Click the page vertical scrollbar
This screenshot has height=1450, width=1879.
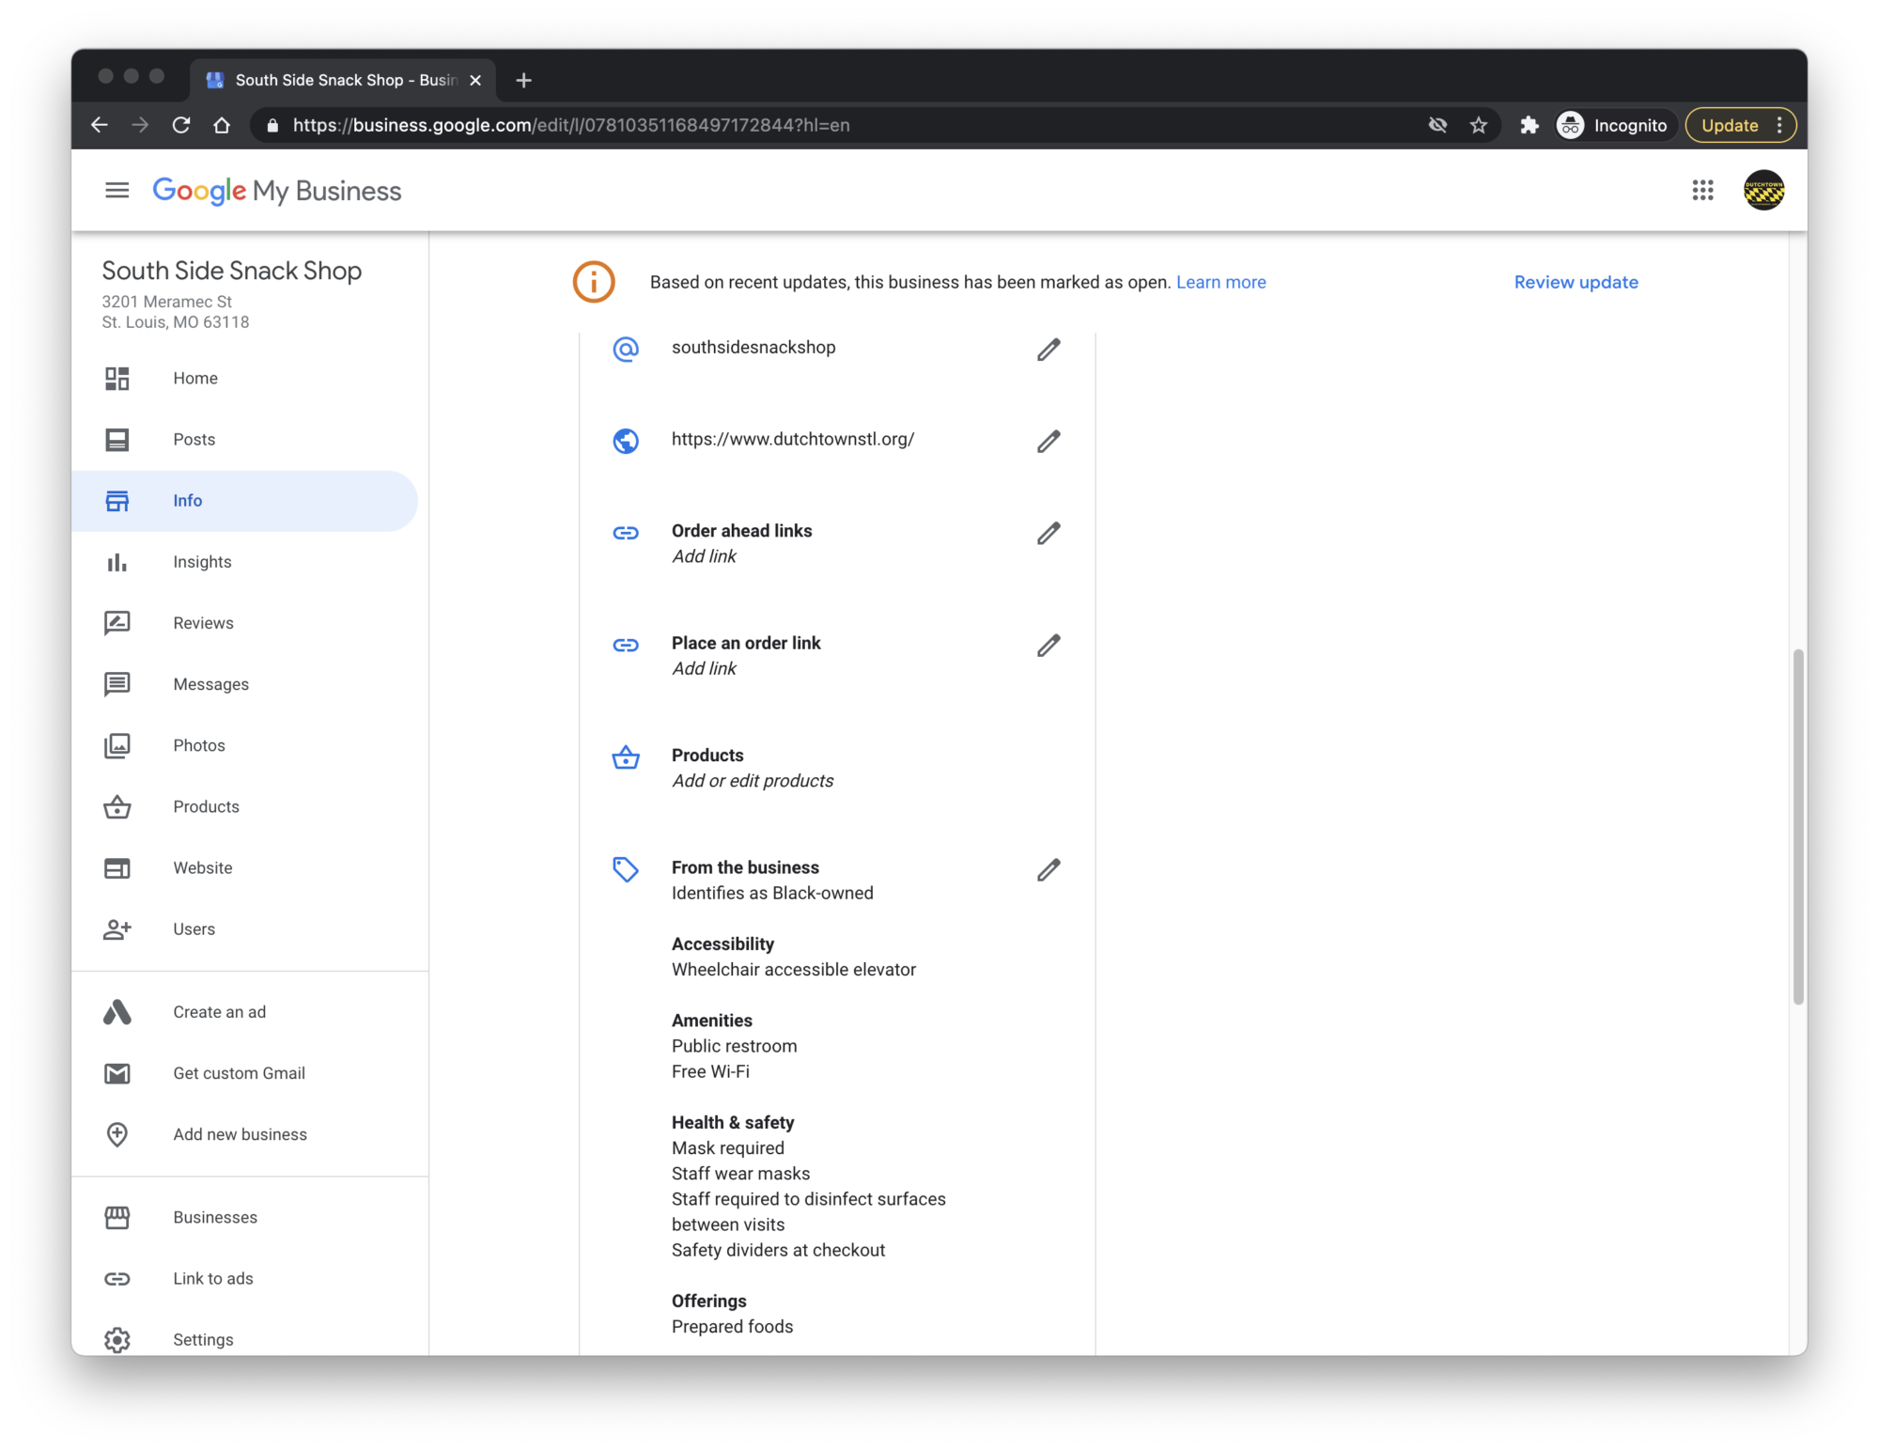pyautogui.click(x=1798, y=826)
